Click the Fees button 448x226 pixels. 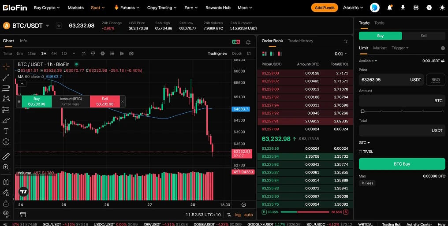click(367, 183)
